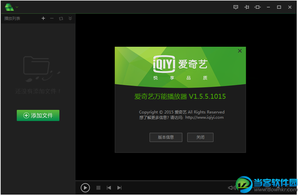Stop playback with the stop button
298x196 pixels.
point(98,188)
